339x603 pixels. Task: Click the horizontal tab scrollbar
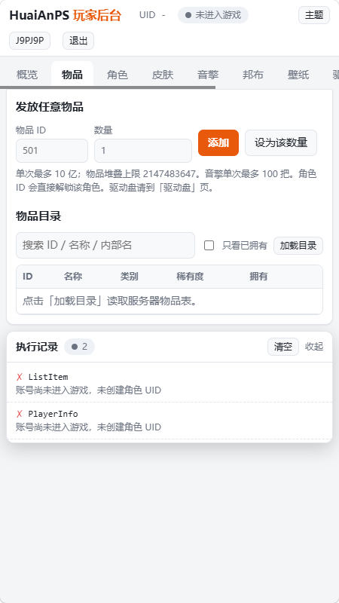click(108, 87)
